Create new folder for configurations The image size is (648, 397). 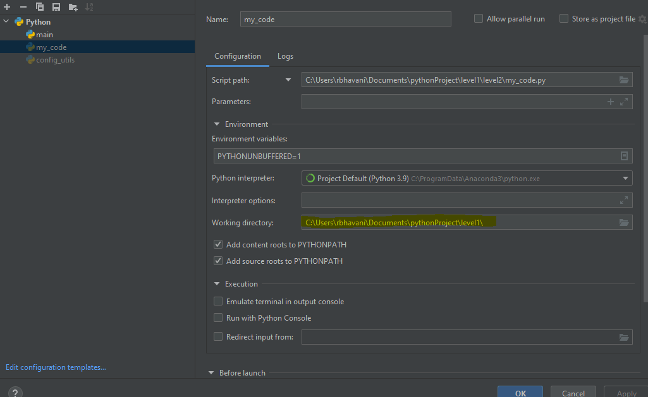pyautogui.click(x=73, y=7)
